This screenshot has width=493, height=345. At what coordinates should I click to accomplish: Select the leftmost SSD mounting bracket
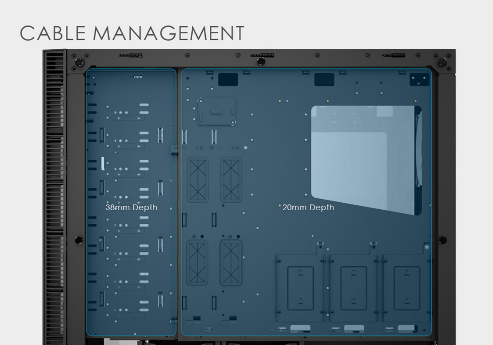[x=300, y=288]
